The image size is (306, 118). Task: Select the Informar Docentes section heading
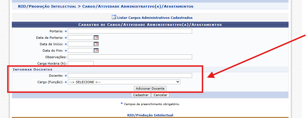[x=33, y=69]
